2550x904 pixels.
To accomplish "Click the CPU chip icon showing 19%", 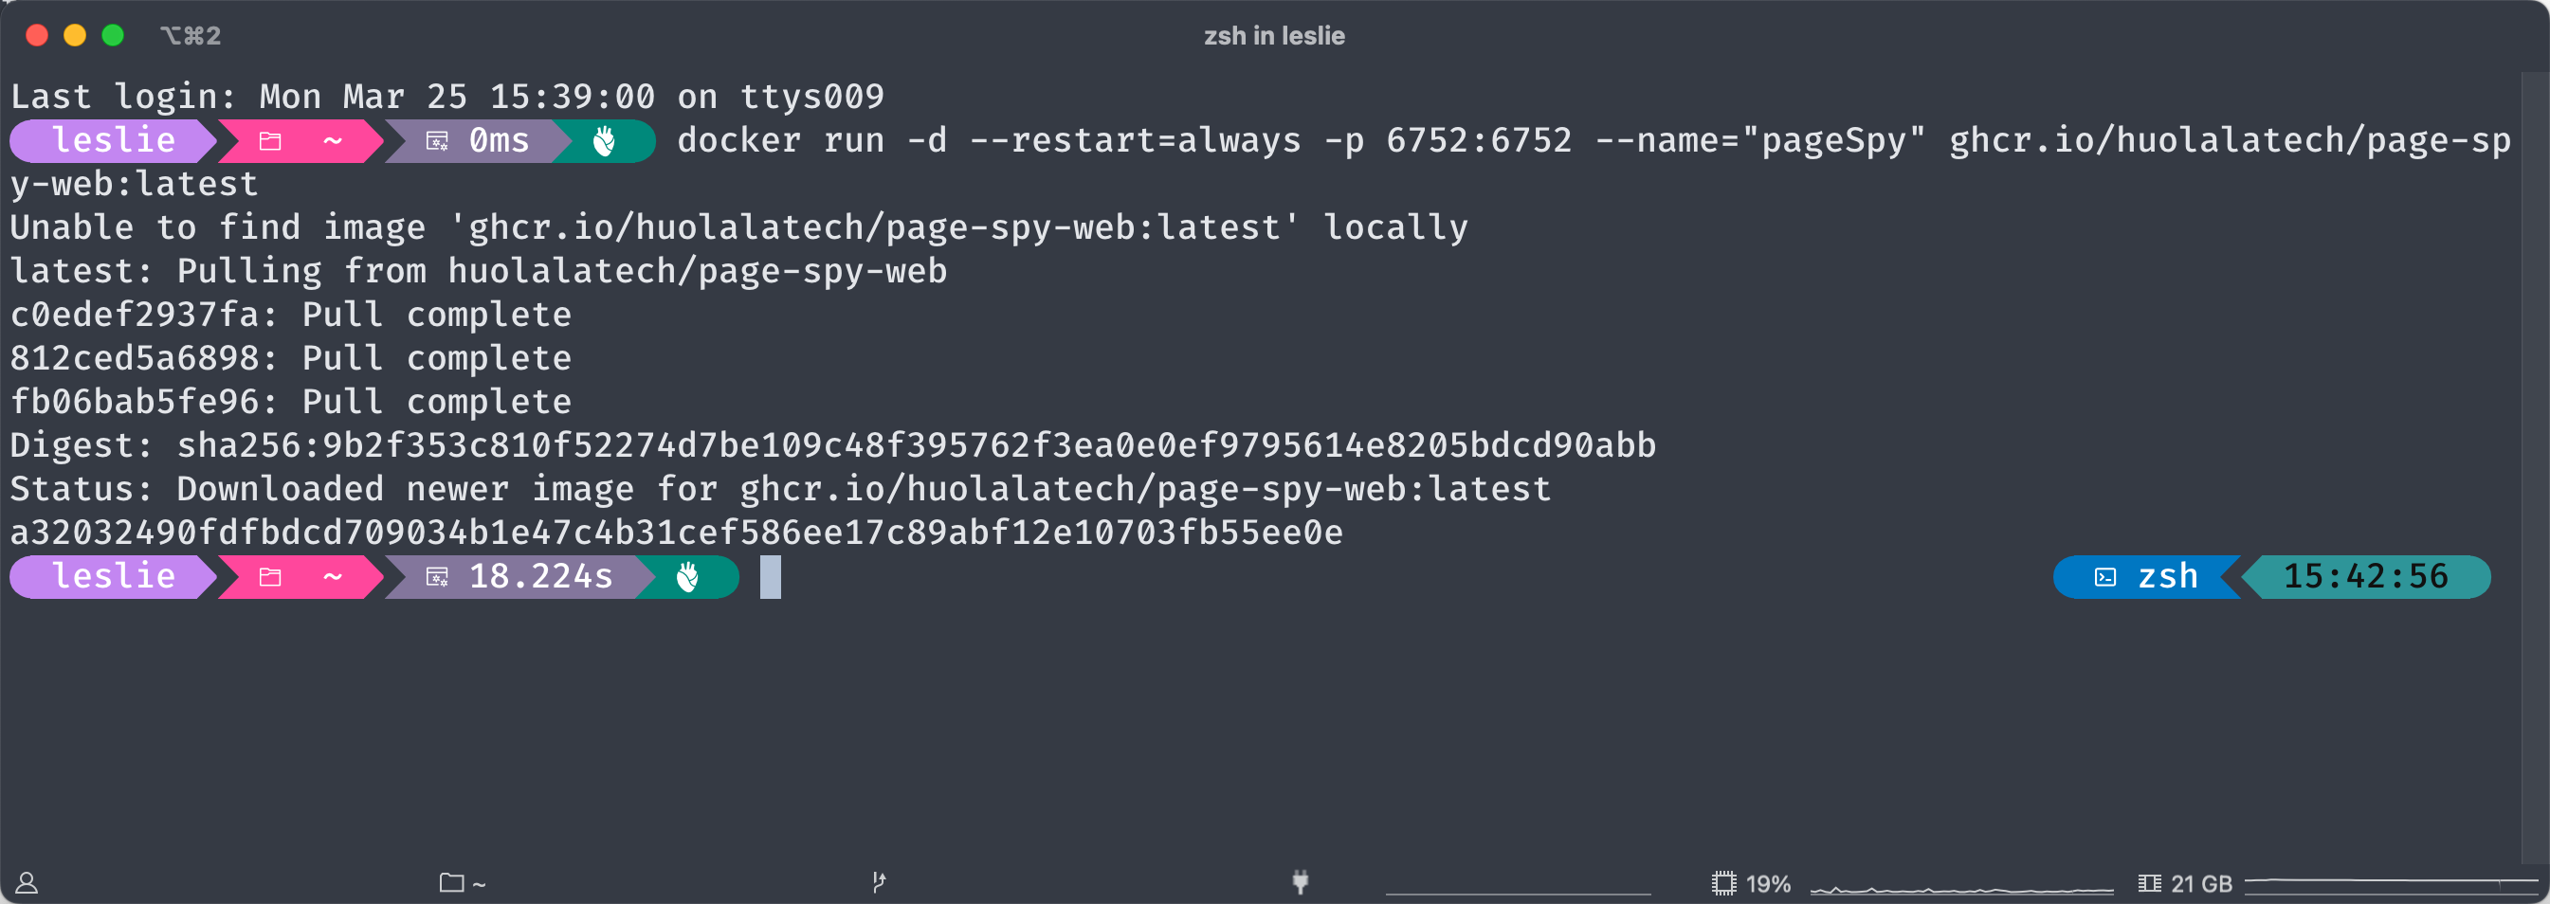I will (1723, 883).
